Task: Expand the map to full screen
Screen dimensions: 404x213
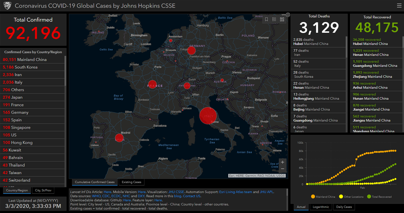Action: tap(288, 14)
